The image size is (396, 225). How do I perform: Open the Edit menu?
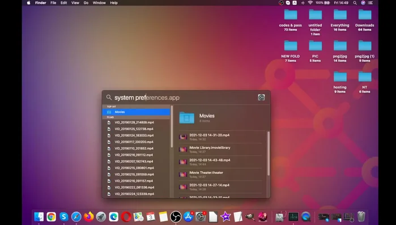[63, 3]
